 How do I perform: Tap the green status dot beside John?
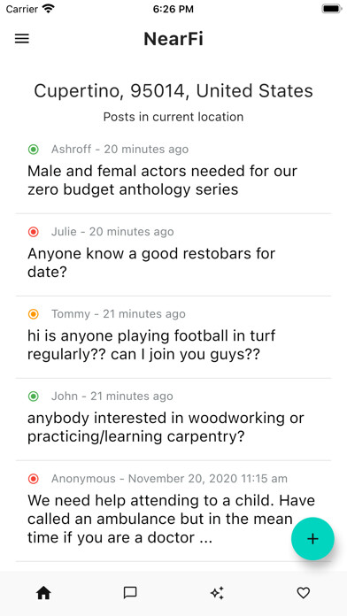point(34,397)
